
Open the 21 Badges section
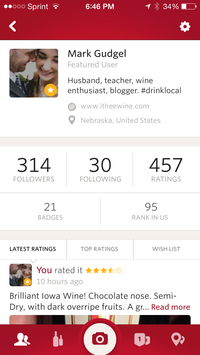(50, 211)
